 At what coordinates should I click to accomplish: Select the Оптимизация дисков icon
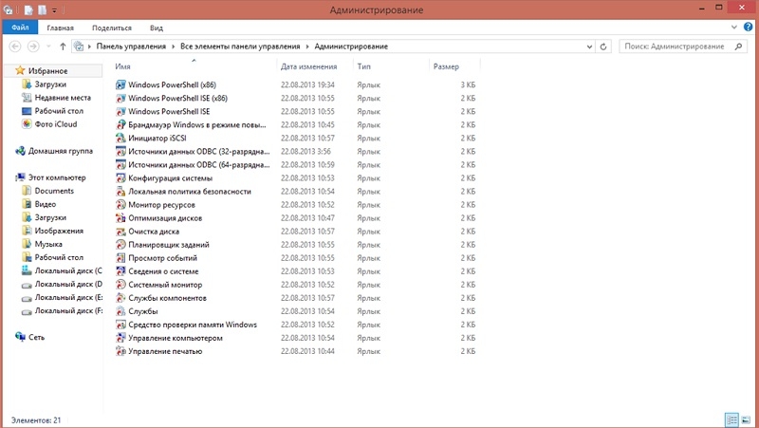click(120, 218)
